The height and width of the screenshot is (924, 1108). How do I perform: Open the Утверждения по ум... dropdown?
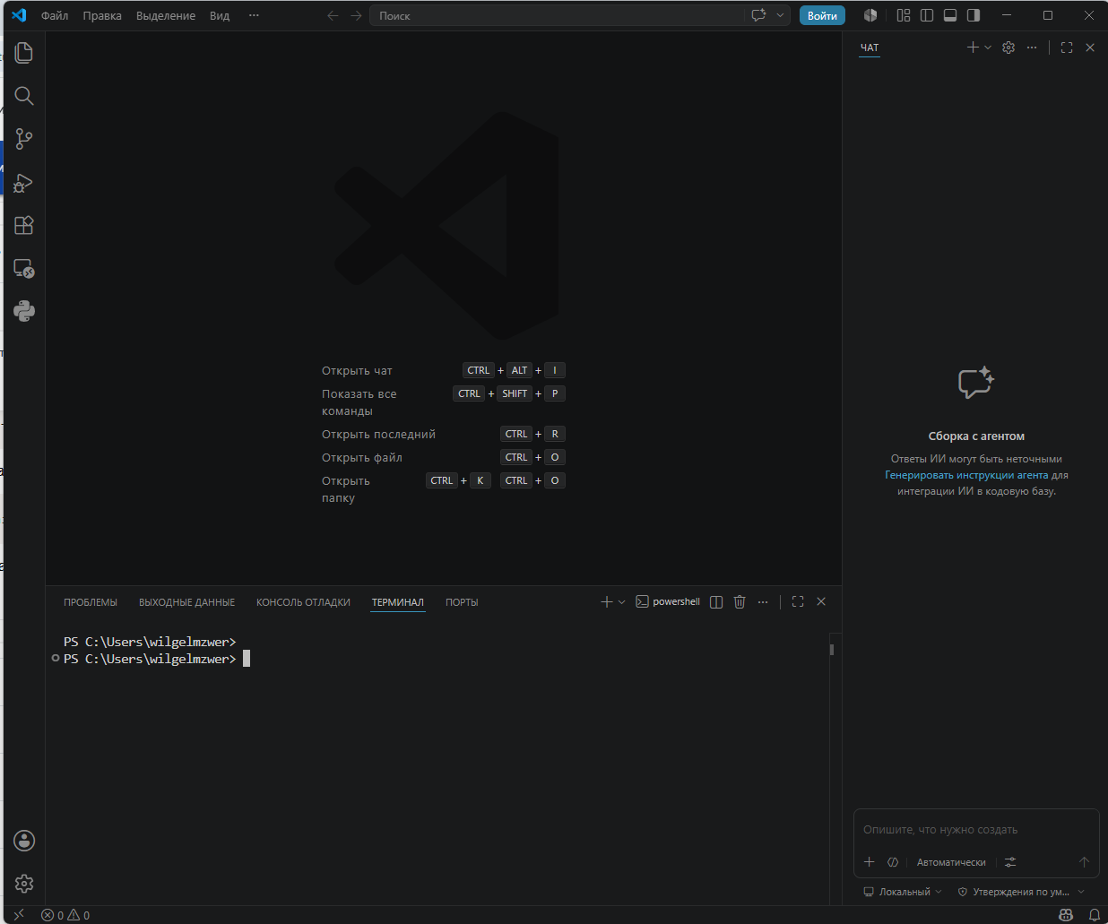click(1021, 892)
